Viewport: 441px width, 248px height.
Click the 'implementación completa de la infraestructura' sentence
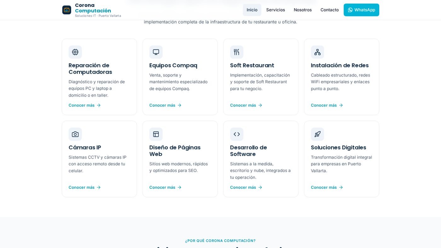(x=220, y=22)
